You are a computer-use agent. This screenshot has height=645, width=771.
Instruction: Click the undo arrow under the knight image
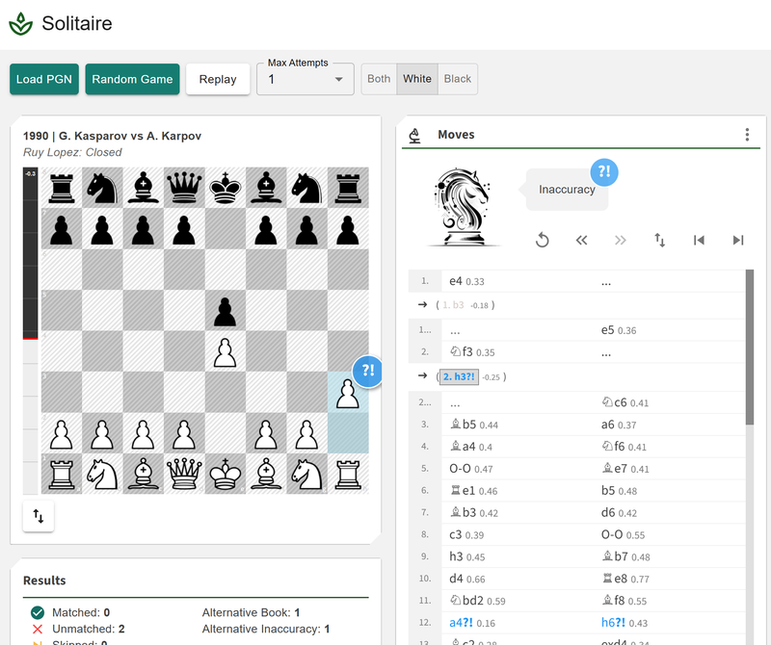543,240
